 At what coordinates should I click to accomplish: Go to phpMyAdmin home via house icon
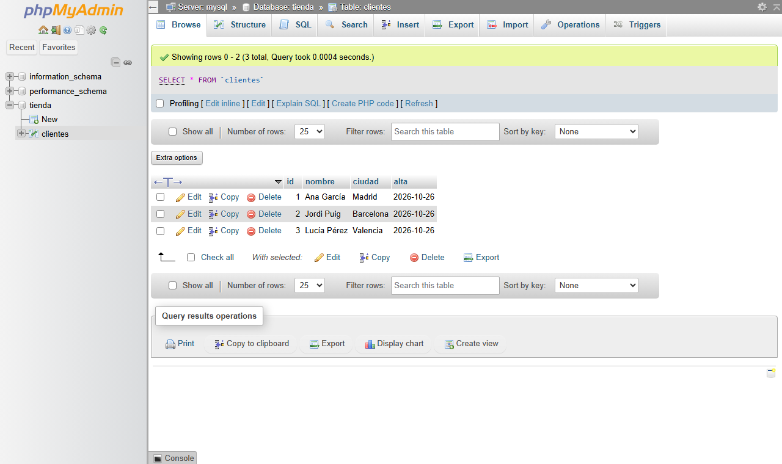[x=43, y=30]
